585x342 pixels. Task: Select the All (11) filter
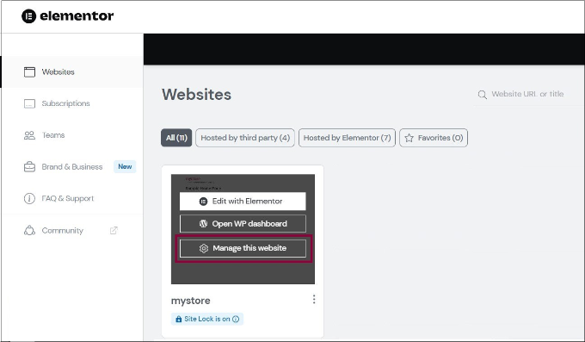pos(176,138)
